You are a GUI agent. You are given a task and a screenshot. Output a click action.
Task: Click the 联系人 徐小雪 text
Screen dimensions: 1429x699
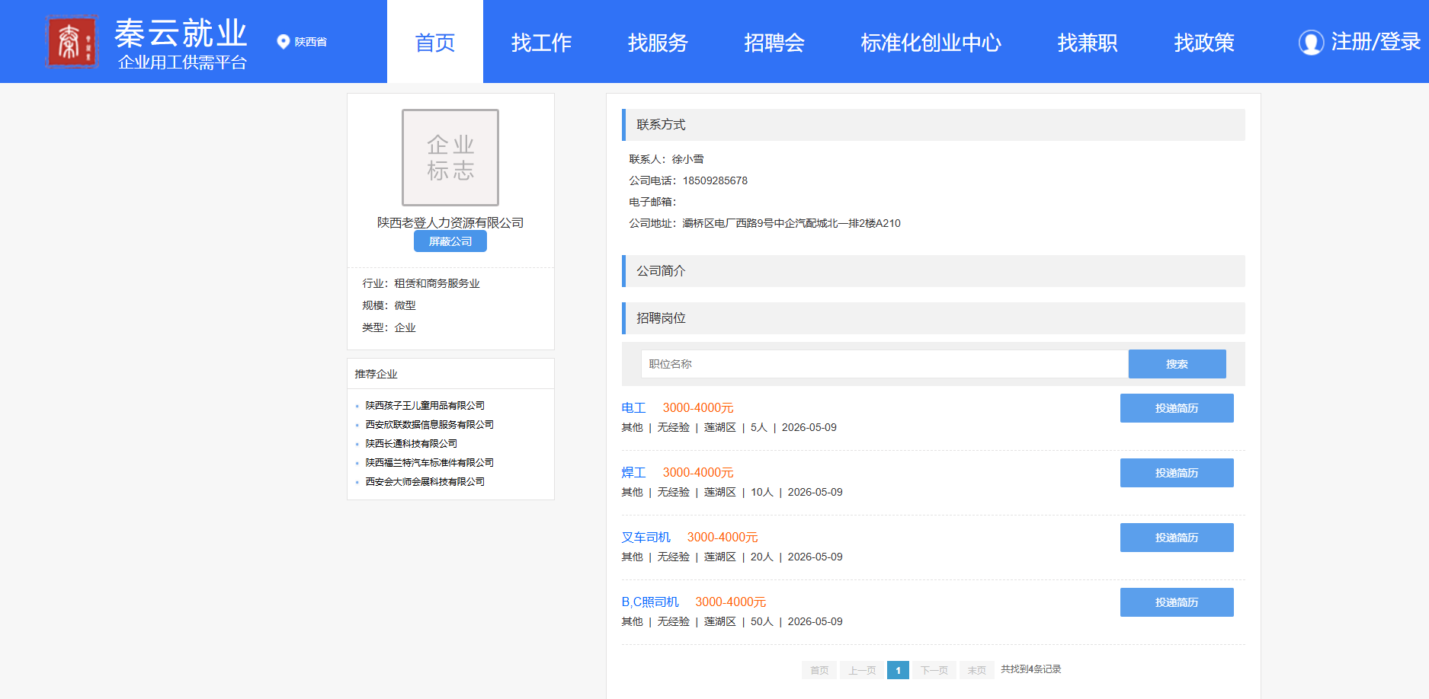(666, 159)
